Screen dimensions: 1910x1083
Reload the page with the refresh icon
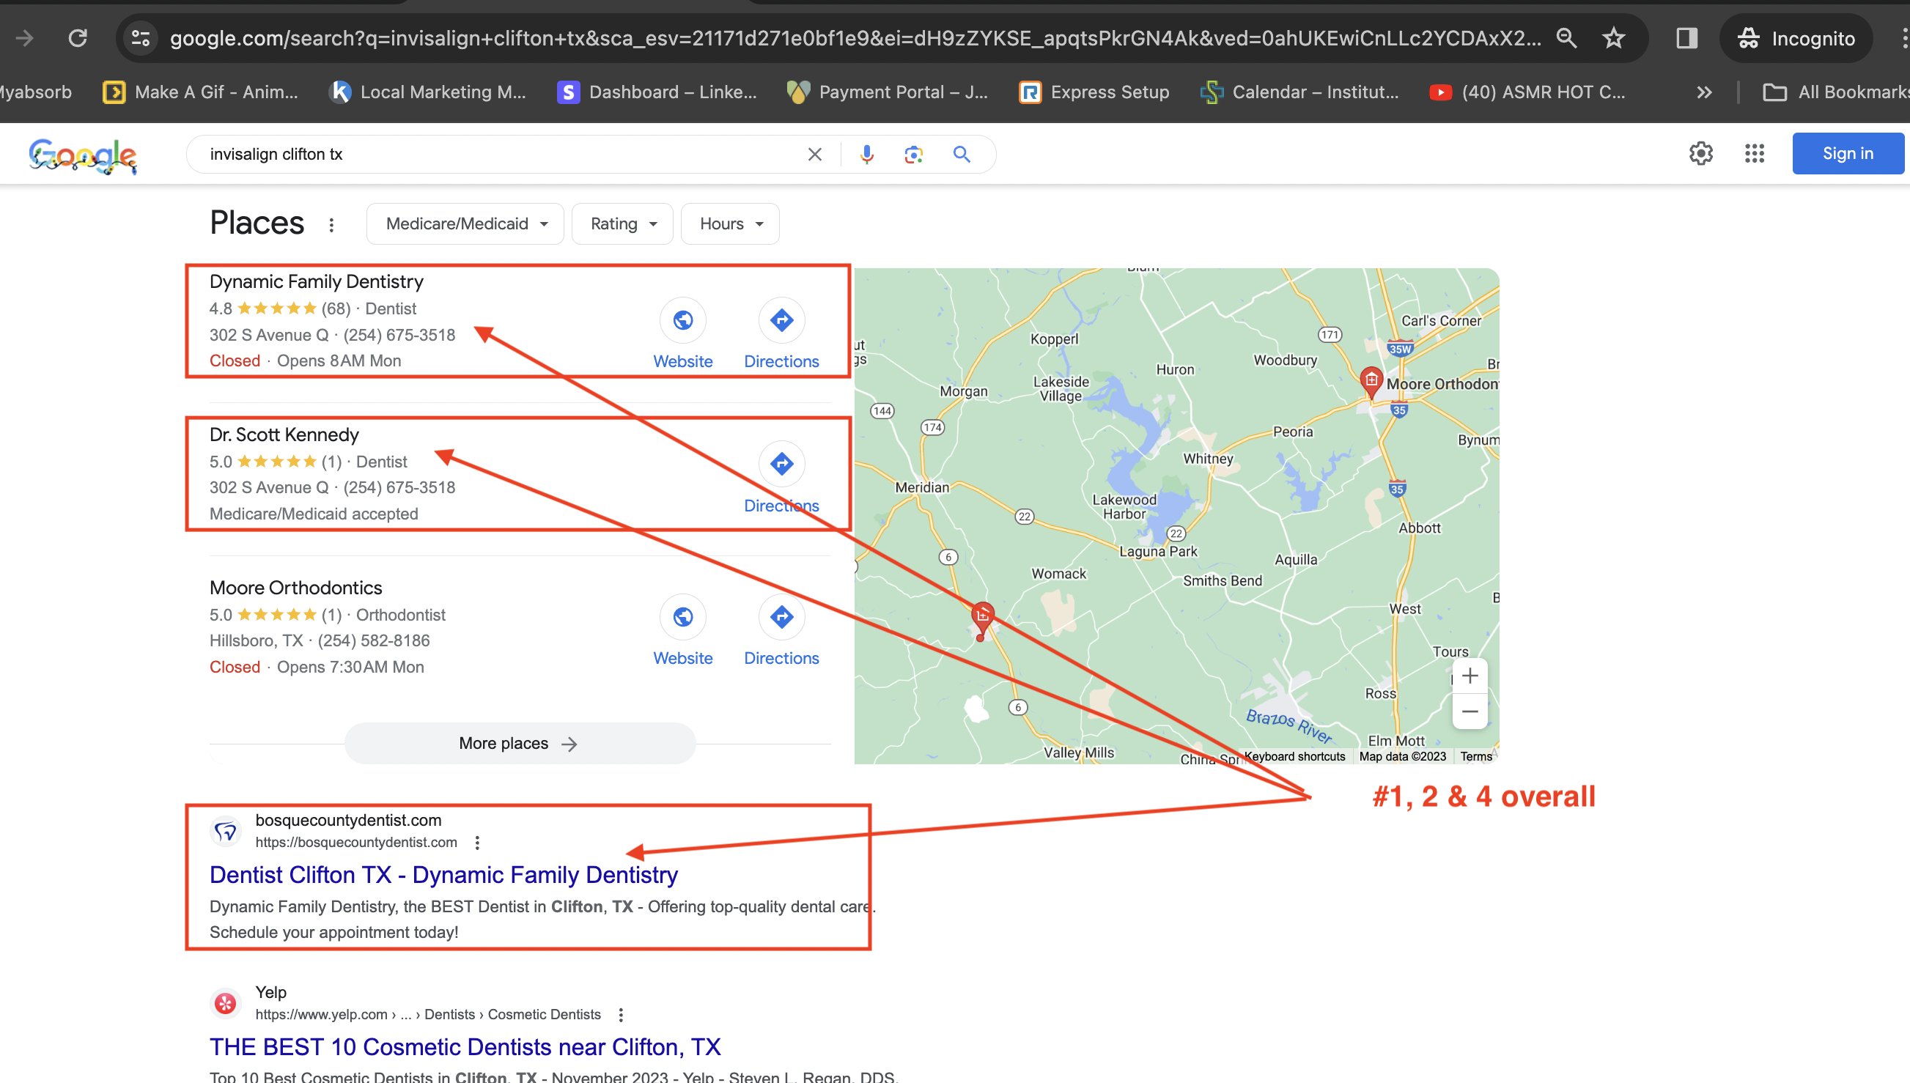(78, 38)
